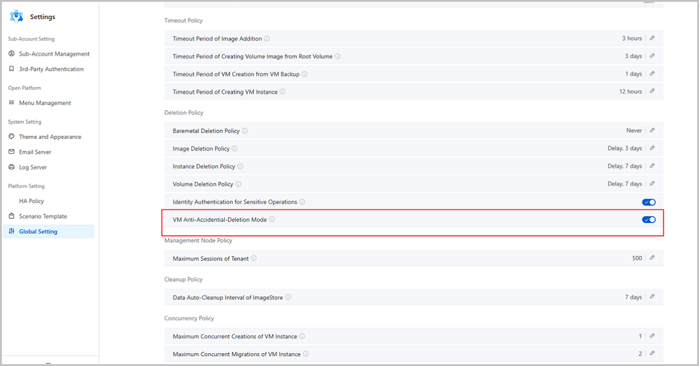Open Sub-Account Management page
This screenshot has height=366, width=699.
pyautogui.click(x=54, y=54)
